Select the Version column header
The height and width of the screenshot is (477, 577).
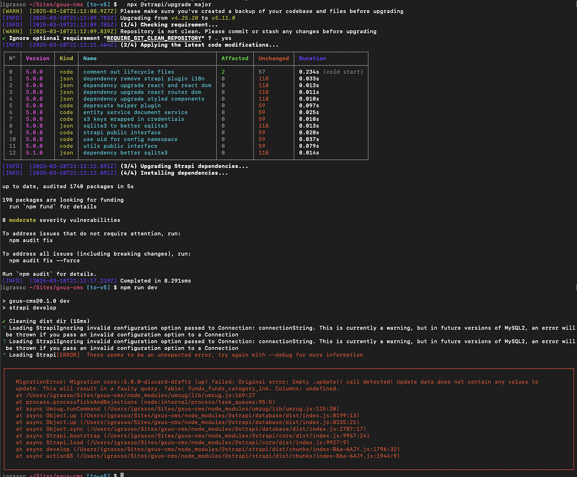38,59
